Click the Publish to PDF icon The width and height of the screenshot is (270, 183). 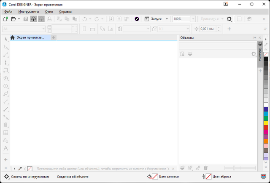click(x=127, y=19)
